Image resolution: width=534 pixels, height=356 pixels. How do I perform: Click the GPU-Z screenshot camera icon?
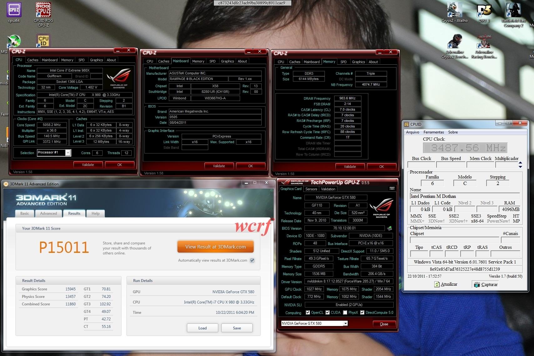392,188
